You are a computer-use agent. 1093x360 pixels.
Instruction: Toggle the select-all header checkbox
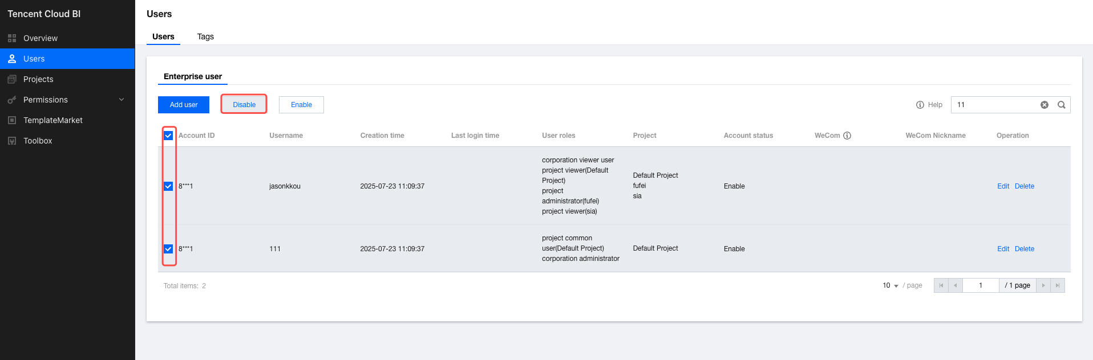click(x=168, y=136)
